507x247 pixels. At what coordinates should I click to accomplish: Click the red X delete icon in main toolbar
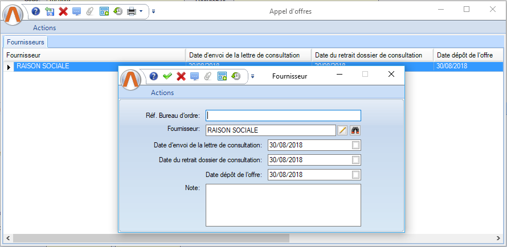pyautogui.click(x=63, y=11)
